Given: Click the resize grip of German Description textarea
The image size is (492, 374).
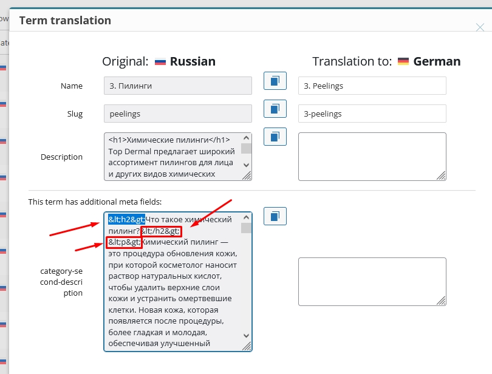Looking at the screenshot, I should point(441,175).
